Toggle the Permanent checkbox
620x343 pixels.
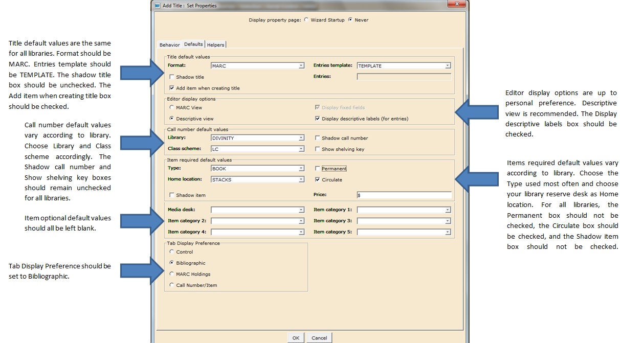pos(317,169)
